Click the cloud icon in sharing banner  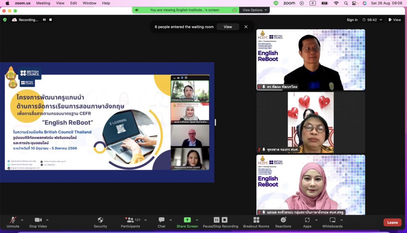235,10
